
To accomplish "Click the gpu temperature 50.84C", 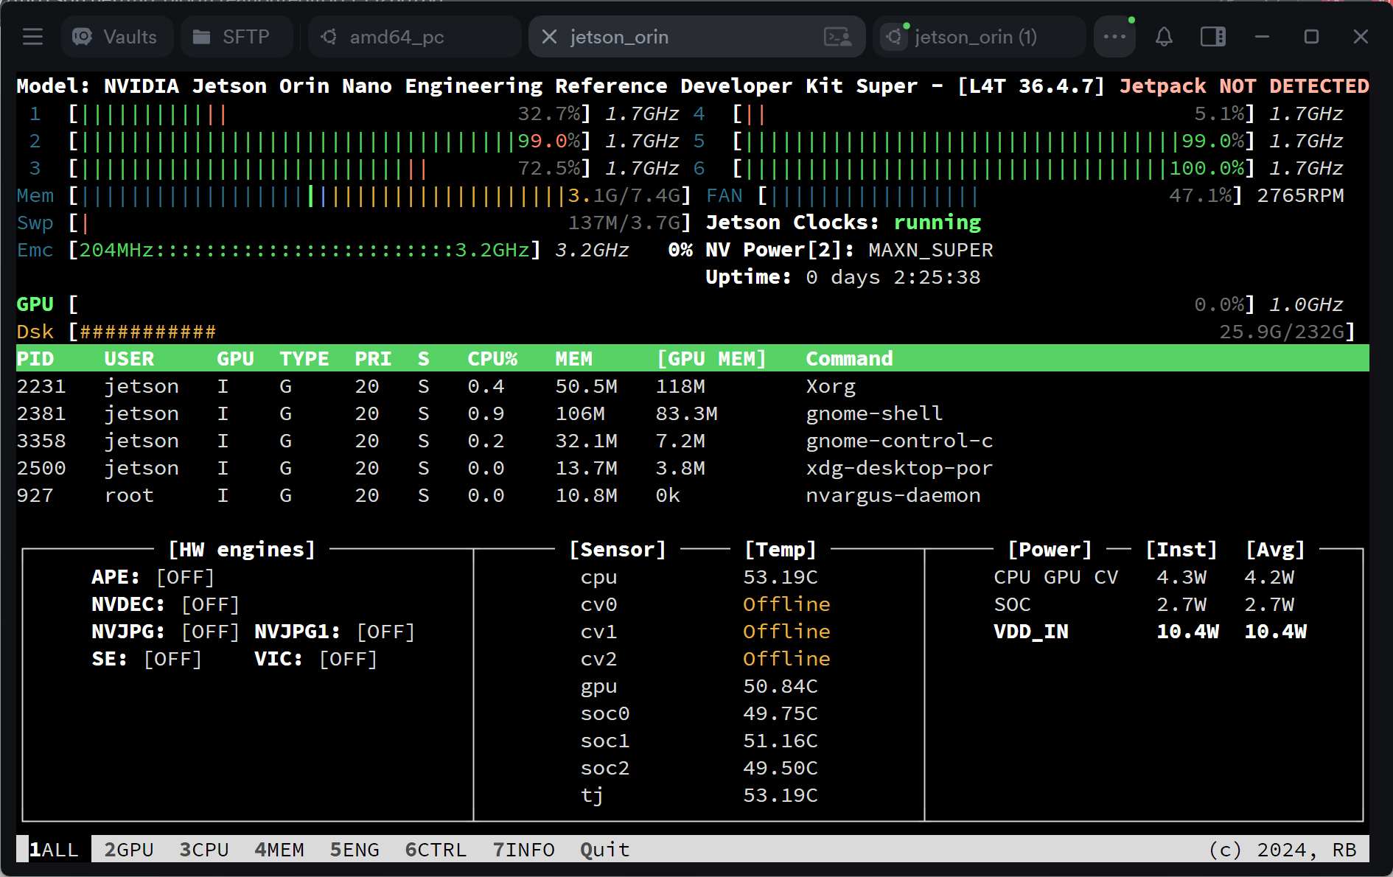I will pyautogui.click(x=781, y=686).
